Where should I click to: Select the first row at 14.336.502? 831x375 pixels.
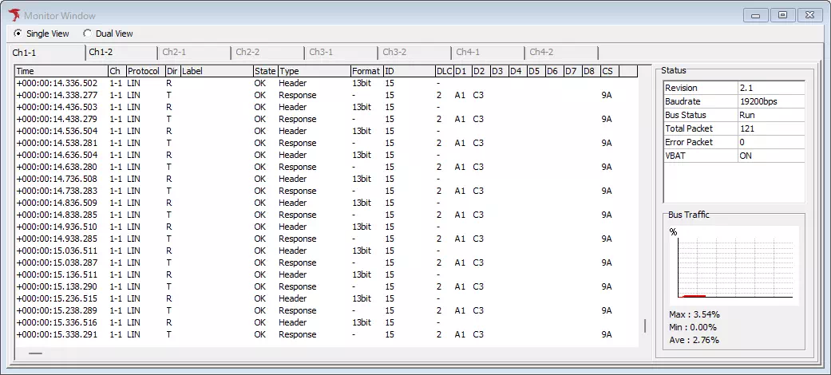(x=57, y=83)
